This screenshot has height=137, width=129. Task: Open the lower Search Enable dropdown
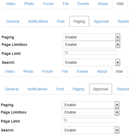point(91,130)
